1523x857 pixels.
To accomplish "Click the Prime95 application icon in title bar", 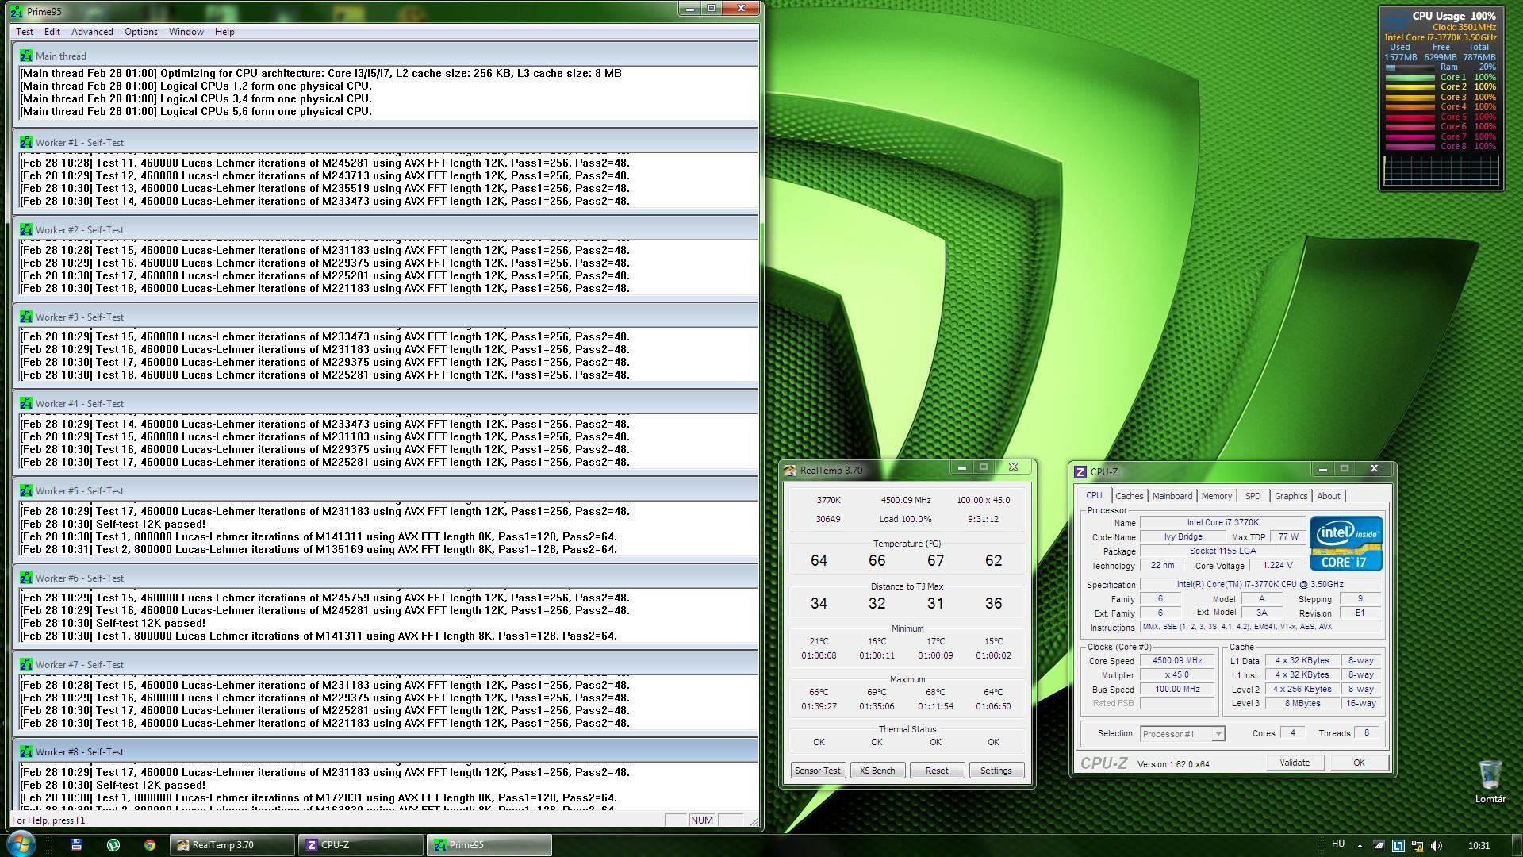I will (x=17, y=12).
